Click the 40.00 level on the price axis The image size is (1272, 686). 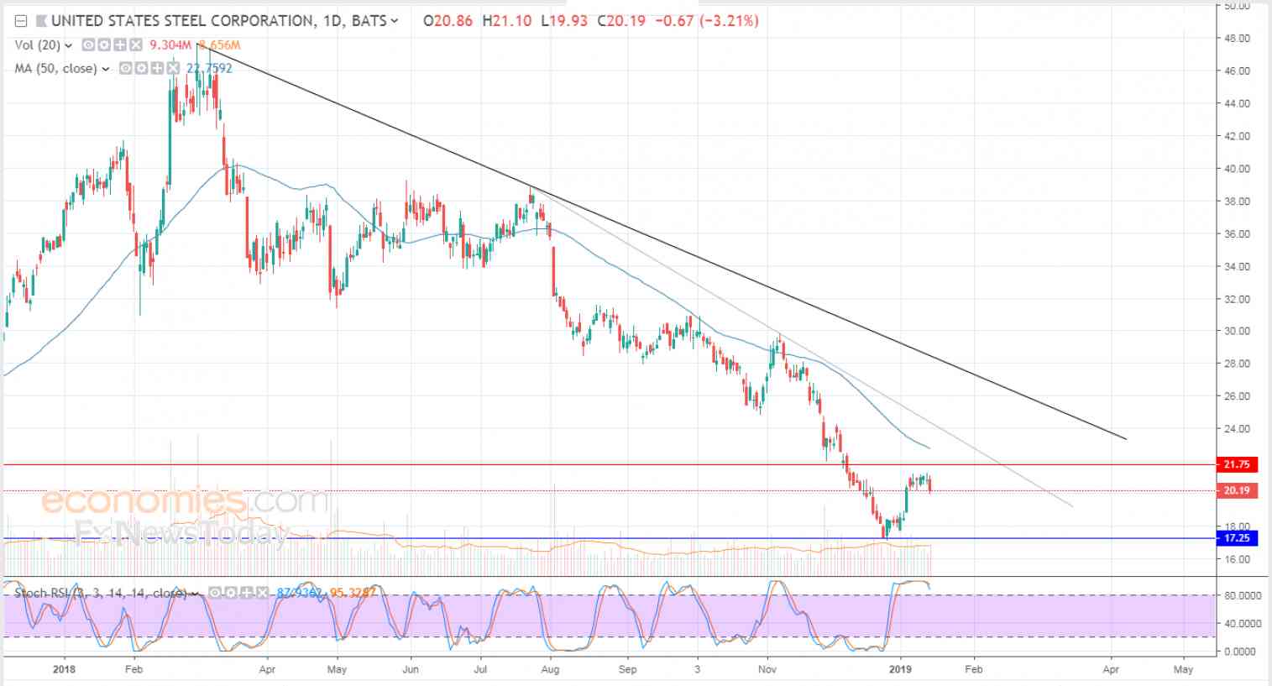[x=1238, y=169]
